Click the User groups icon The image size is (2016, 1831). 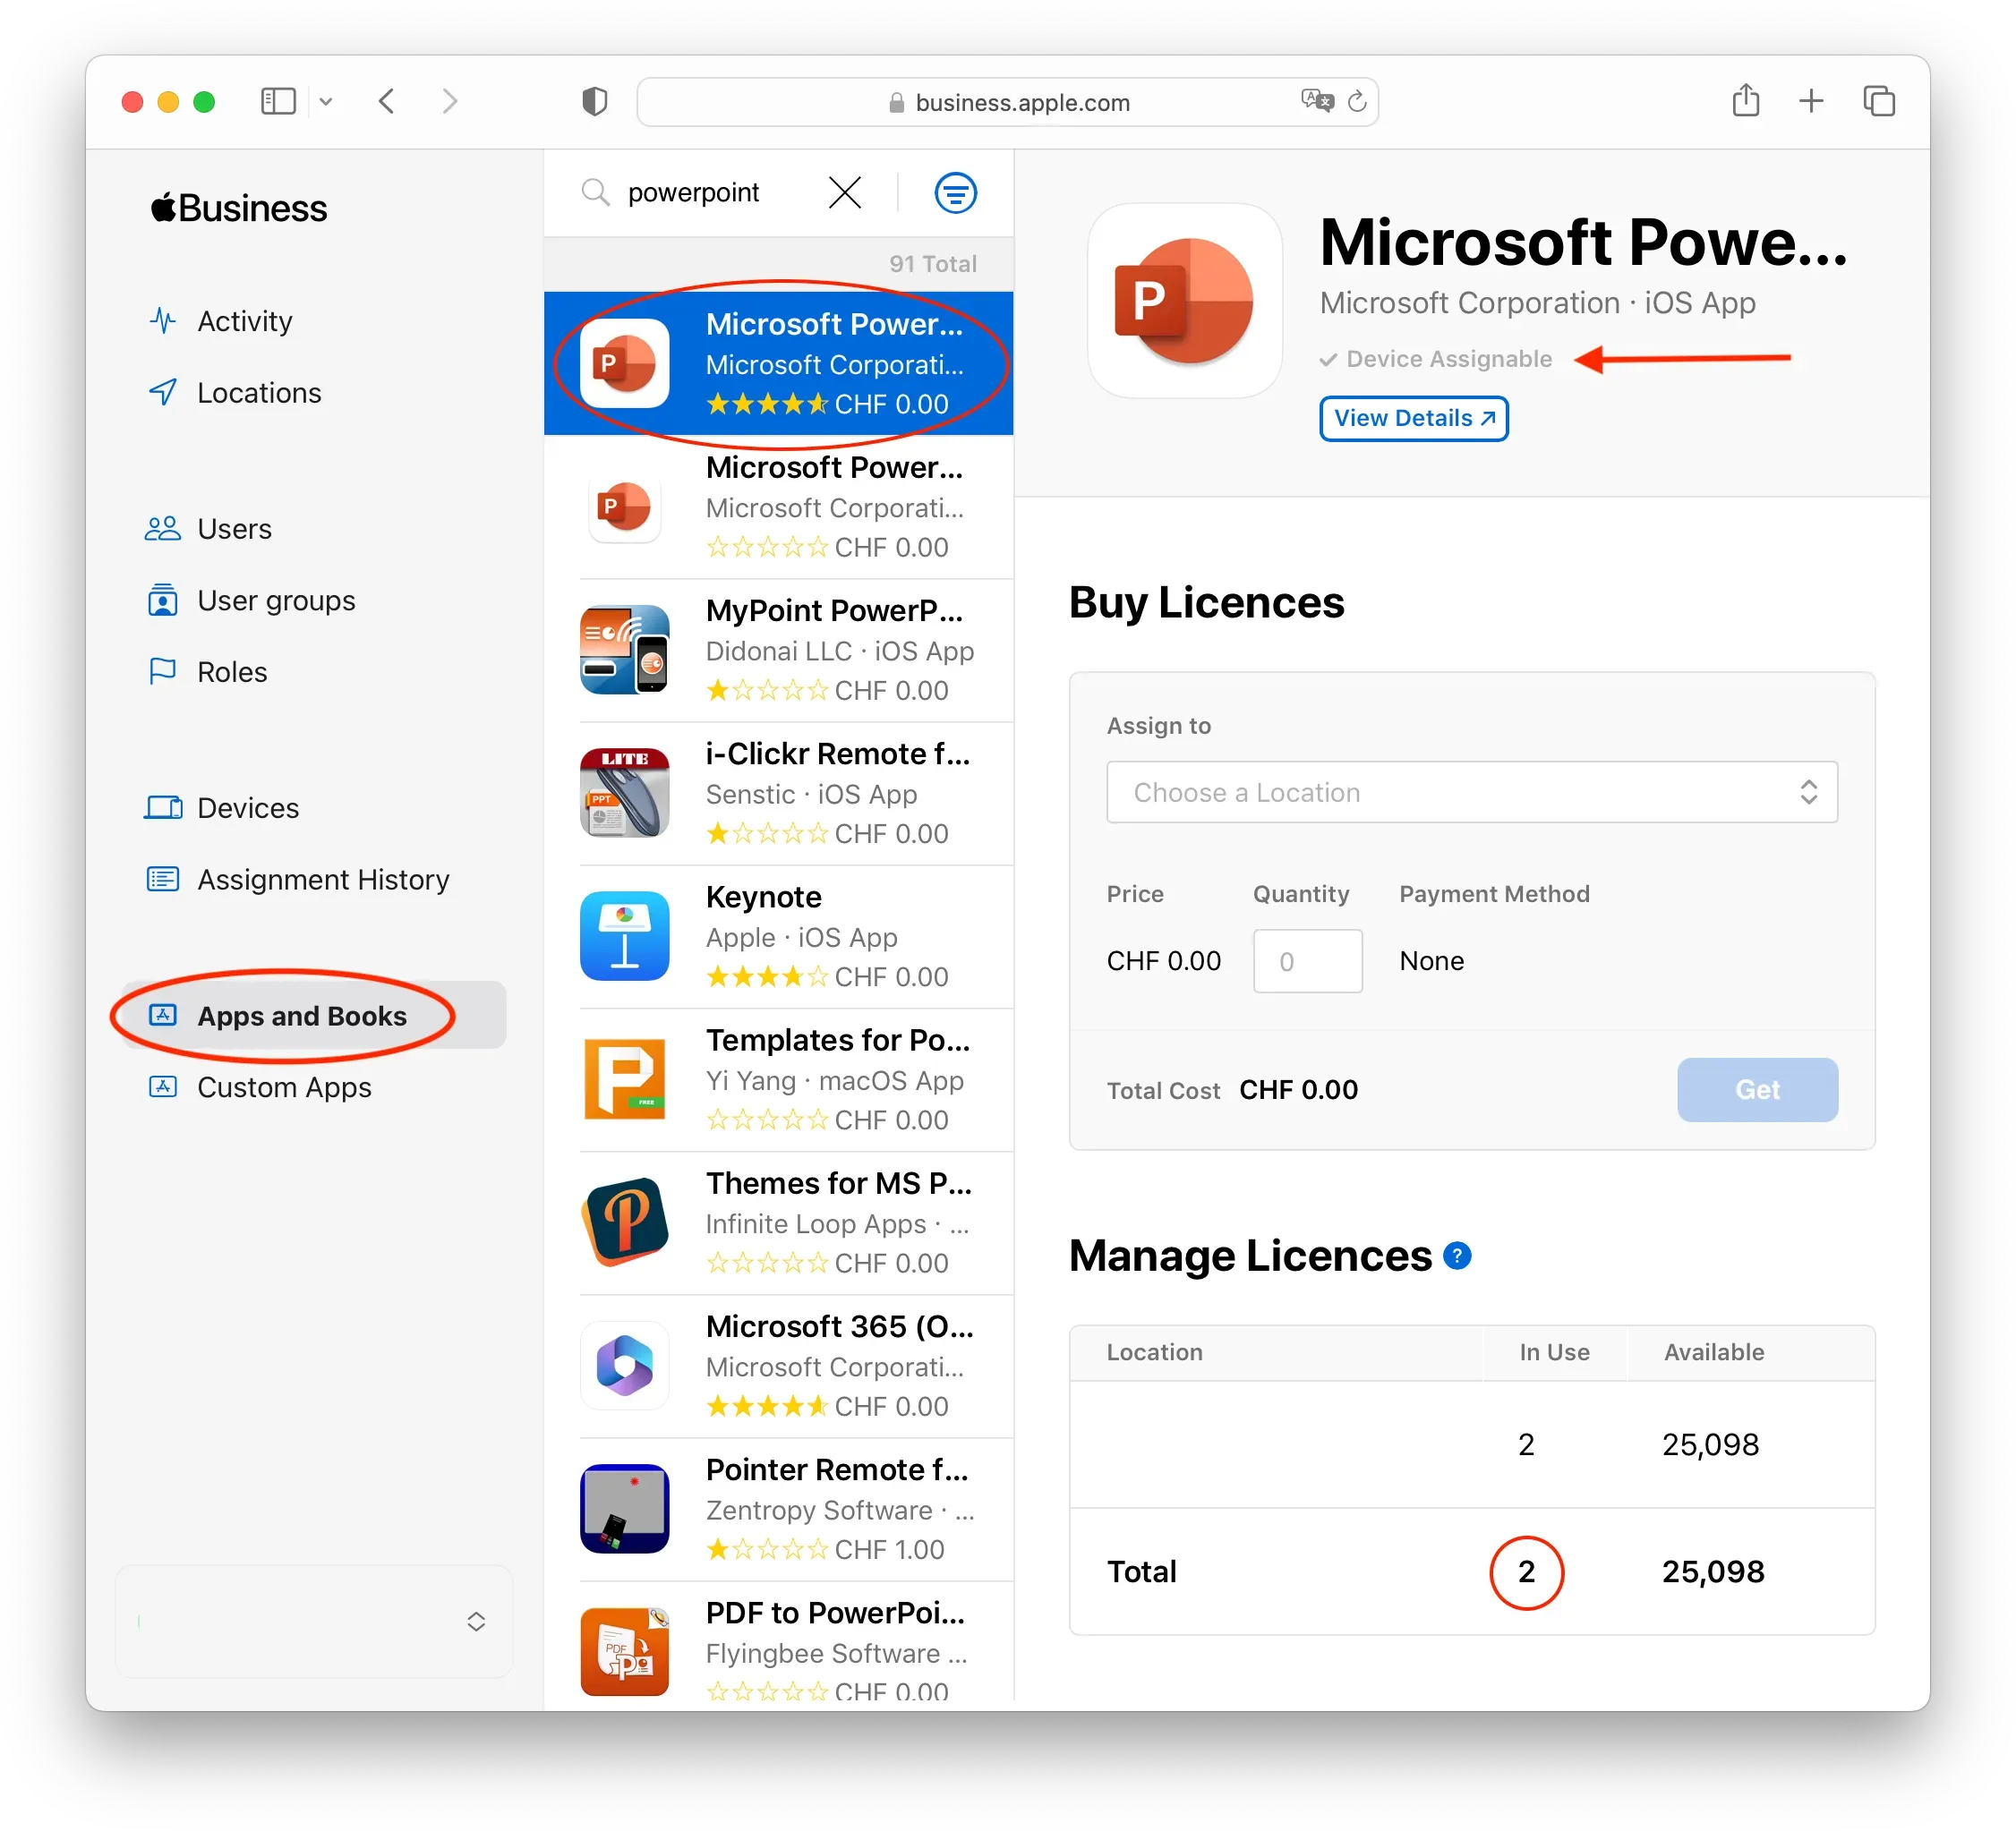163,600
